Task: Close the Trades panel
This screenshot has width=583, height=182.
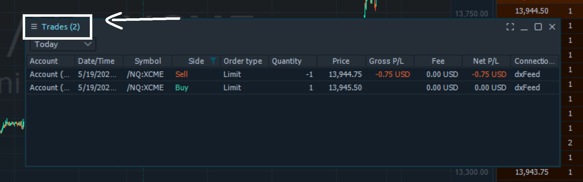Action: [x=552, y=27]
